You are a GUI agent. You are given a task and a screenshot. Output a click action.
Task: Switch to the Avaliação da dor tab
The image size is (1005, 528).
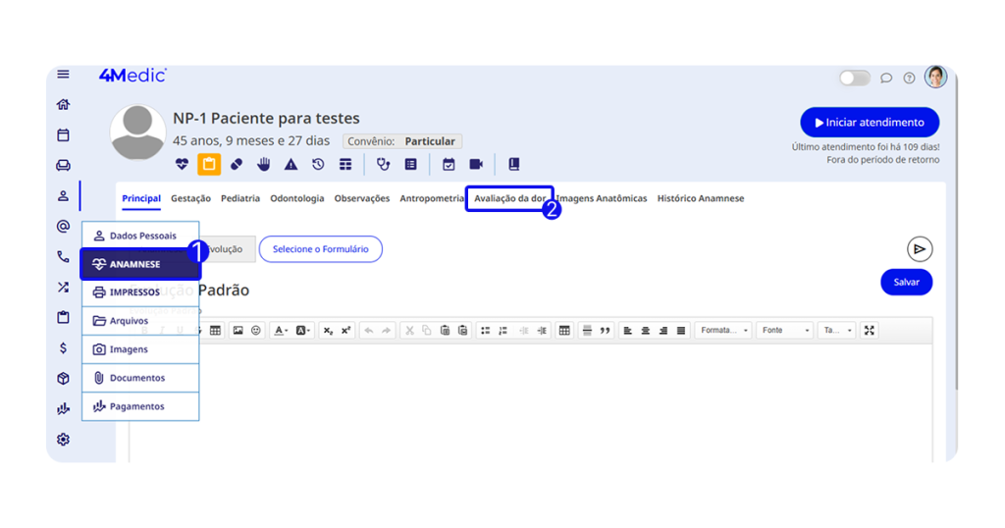click(x=509, y=198)
